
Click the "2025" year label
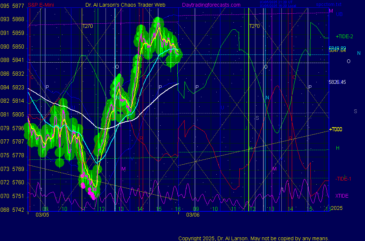point(337,208)
